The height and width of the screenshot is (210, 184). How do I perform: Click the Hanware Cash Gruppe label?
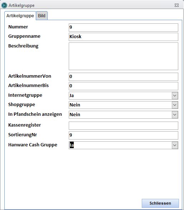[33, 145]
